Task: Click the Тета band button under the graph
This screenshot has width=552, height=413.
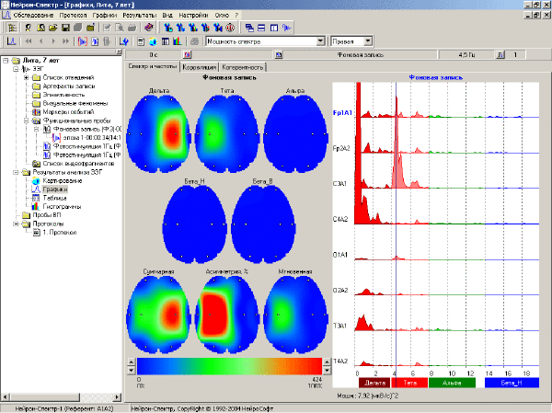Action: click(409, 383)
